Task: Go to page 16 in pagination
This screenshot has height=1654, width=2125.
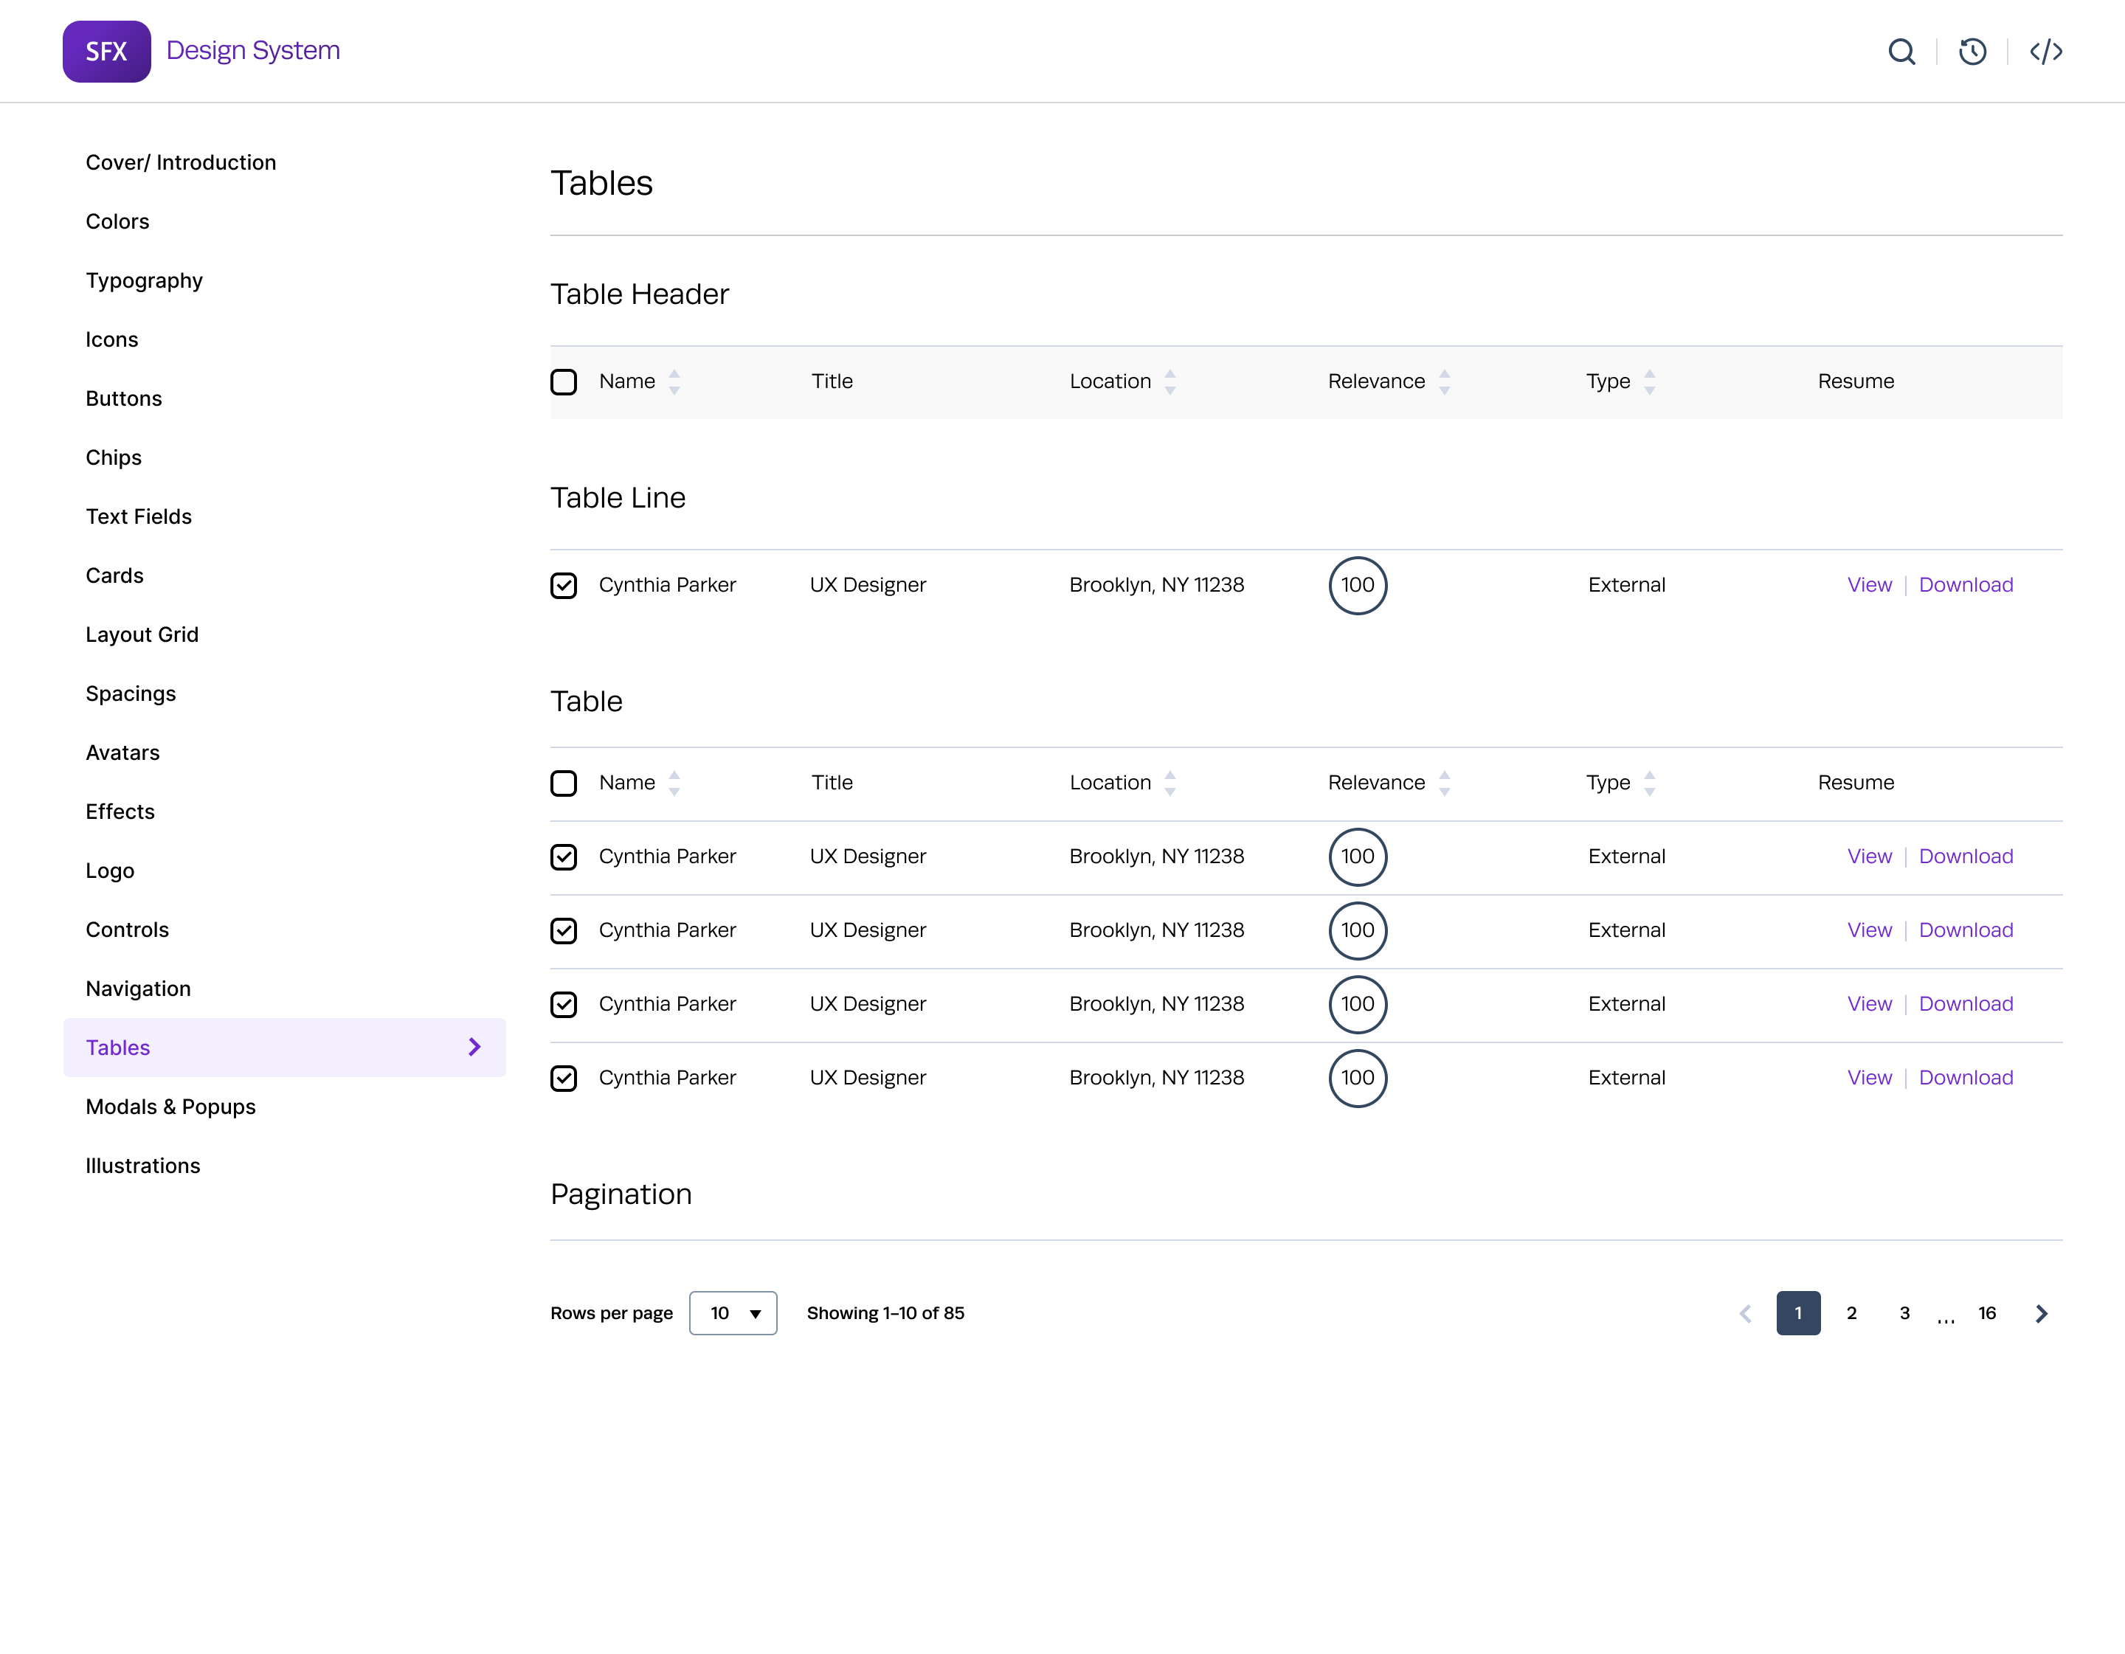Action: [x=1987, y=1313]
